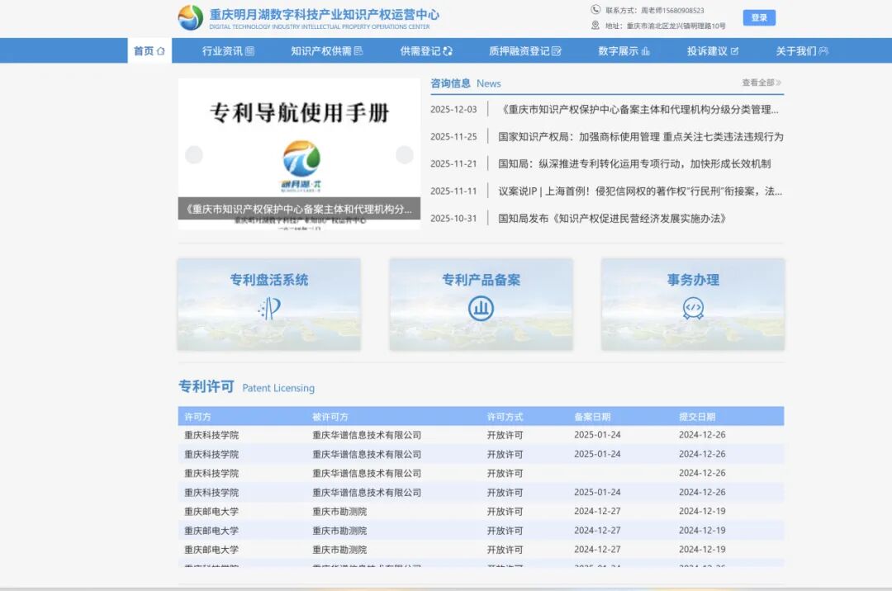Viewport: 892px width, 591px height.
Task: Click the Mingyue Lake site logo
Action: [x=192, y=17]
